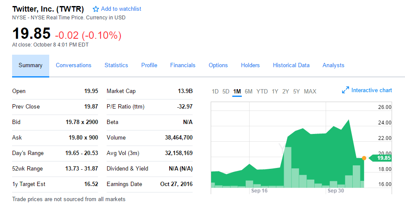The width and height of the screenshot is (405, 208).
Task: Choose the YTD chart range
Action: point(262,91)
